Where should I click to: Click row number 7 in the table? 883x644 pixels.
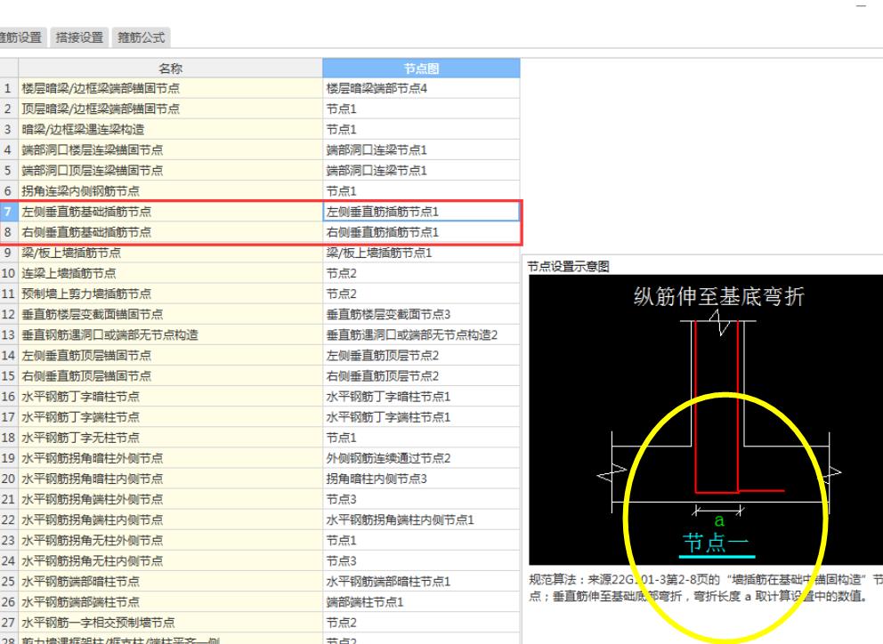click(x=8, y=211)
